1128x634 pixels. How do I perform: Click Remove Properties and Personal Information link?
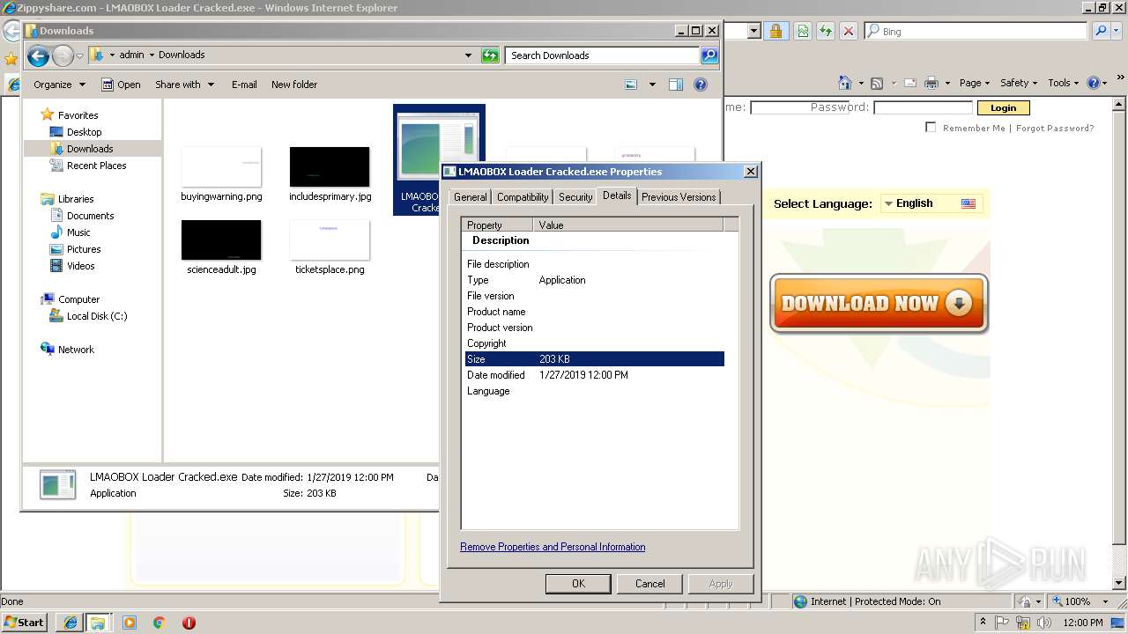coord(553,547)
